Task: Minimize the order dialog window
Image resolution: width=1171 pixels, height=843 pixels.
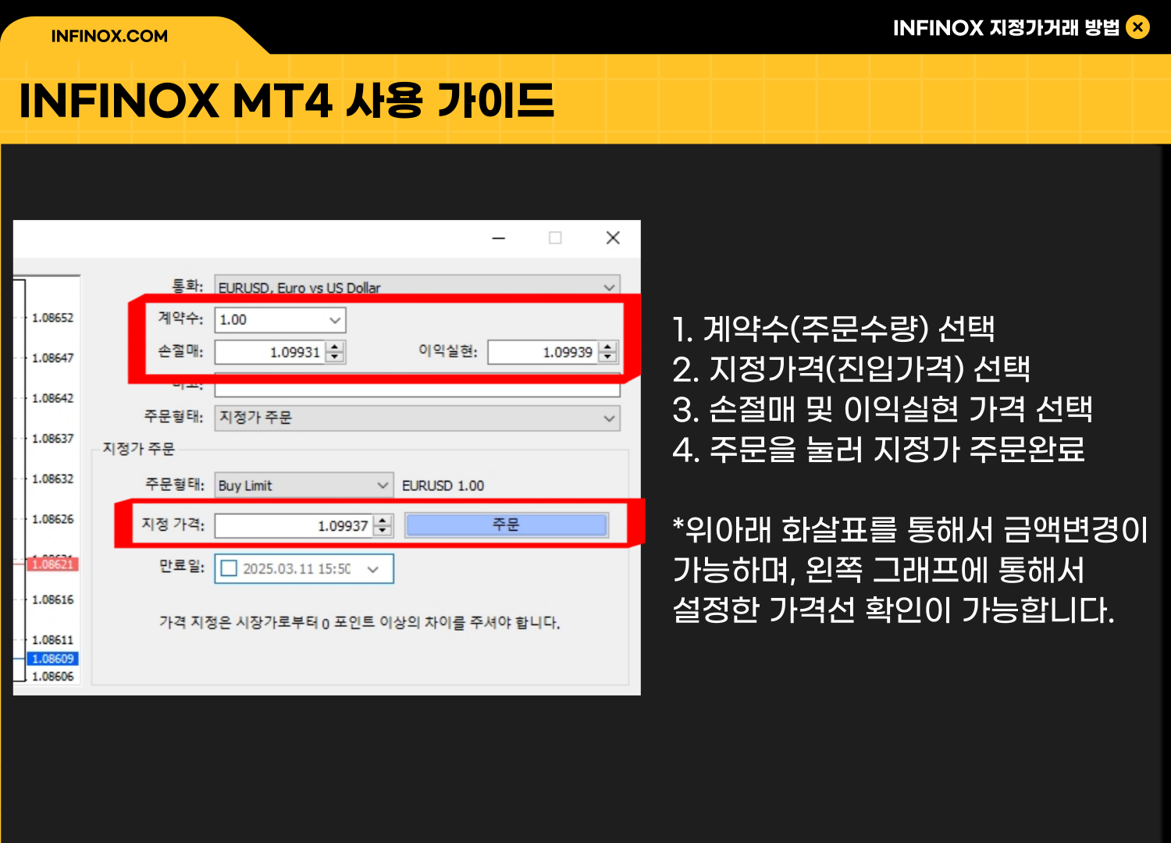Action: coord(499,238)
